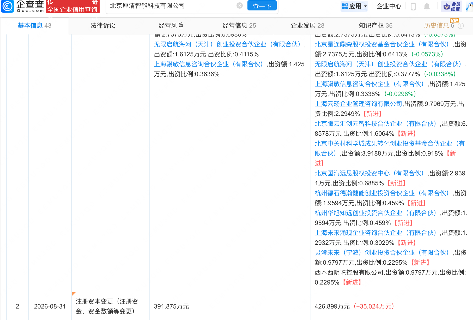
Task: Open 企业中心
Action: coord(389,6)
